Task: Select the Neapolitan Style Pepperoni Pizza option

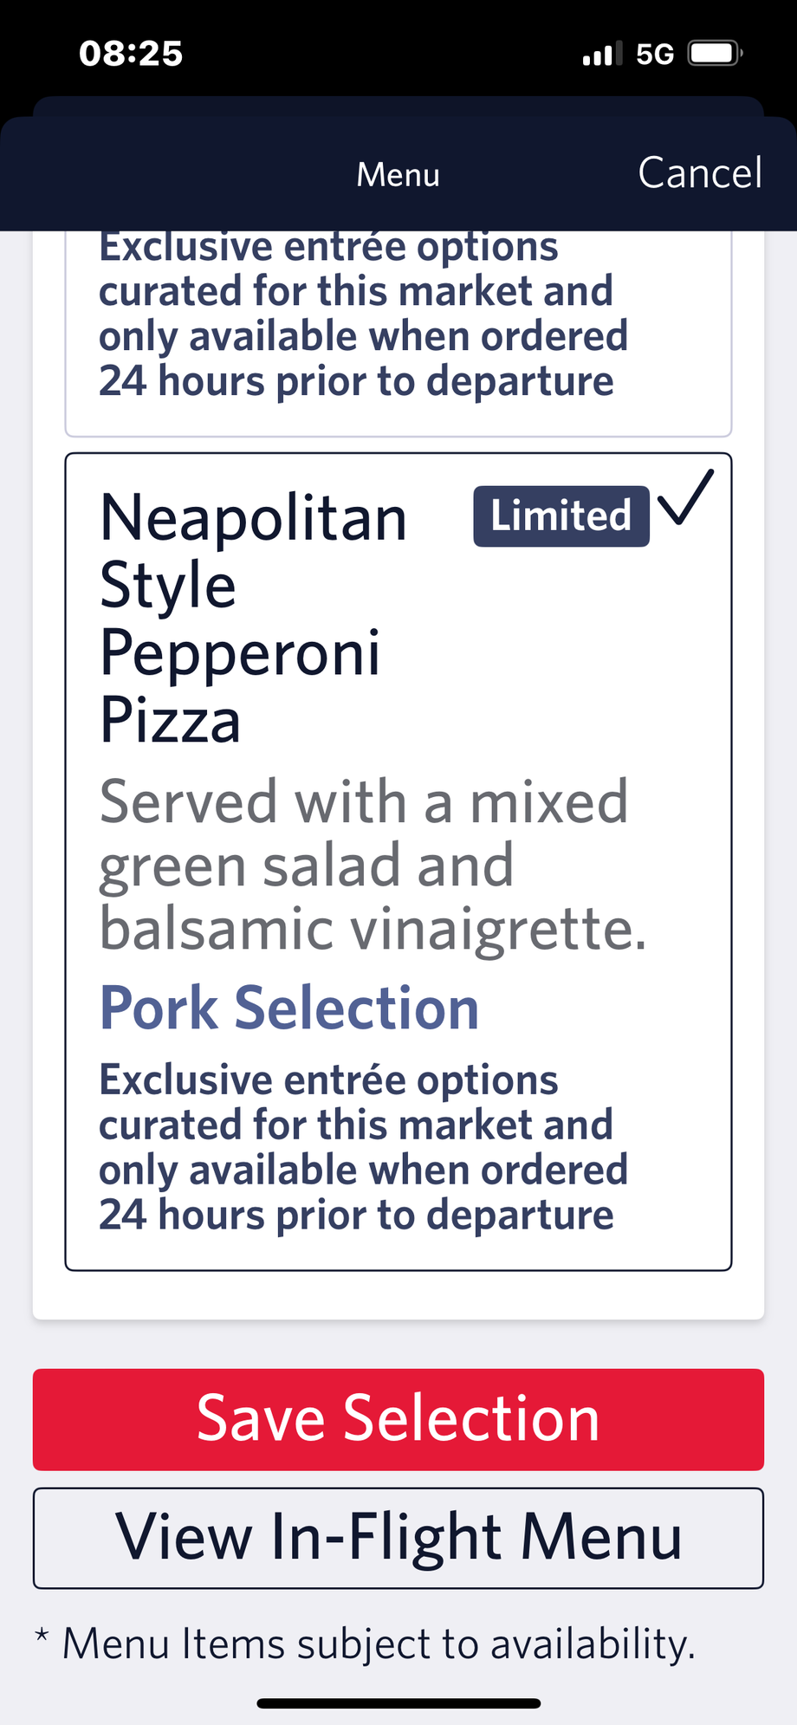Action: tap(398, 862)
